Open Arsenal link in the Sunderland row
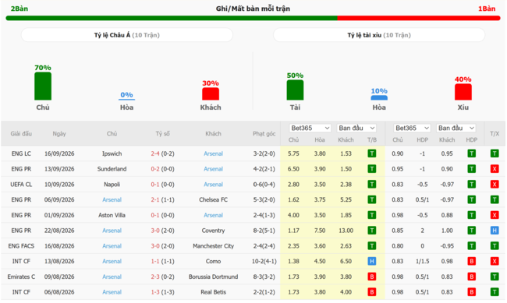The height and width of the screenshot is (303, 507). [x=213, y=169]
